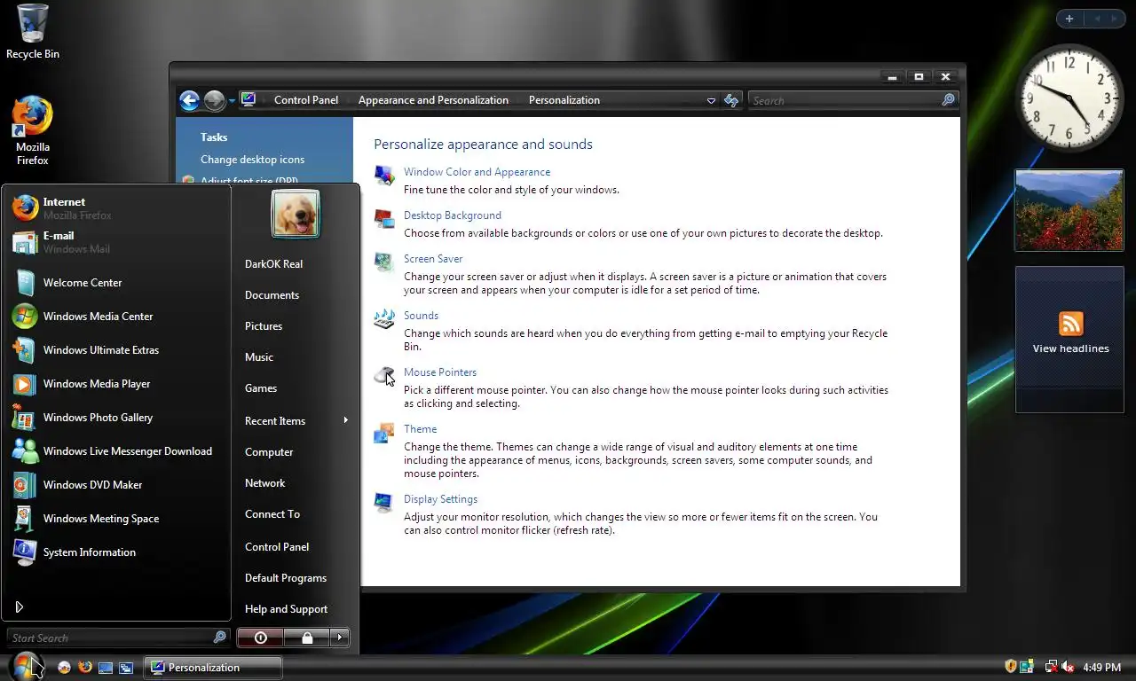Click the slide show picture gadget
The image size is (1136, 681).
click(x=1069, y=210)
